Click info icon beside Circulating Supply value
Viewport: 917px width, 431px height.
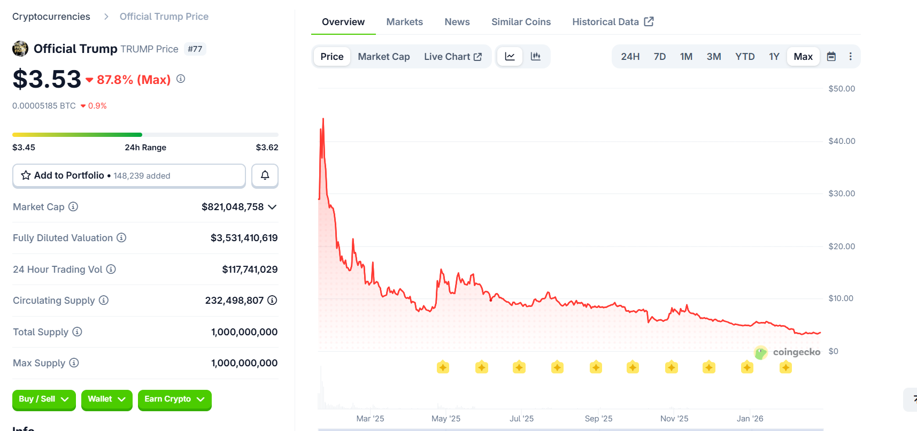click(272, 301)
